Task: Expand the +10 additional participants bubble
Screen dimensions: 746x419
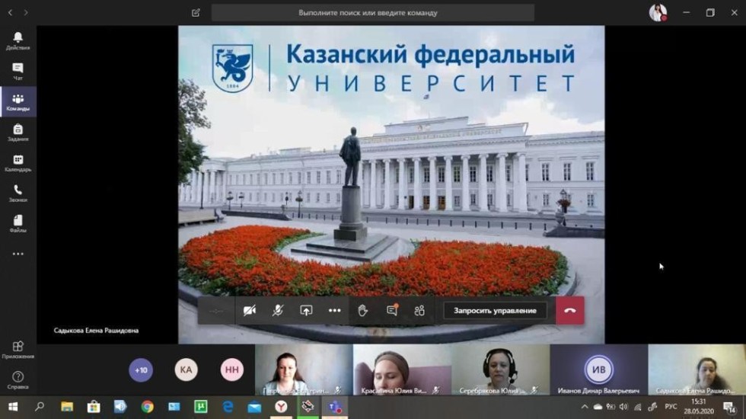Action: point(141,370)
